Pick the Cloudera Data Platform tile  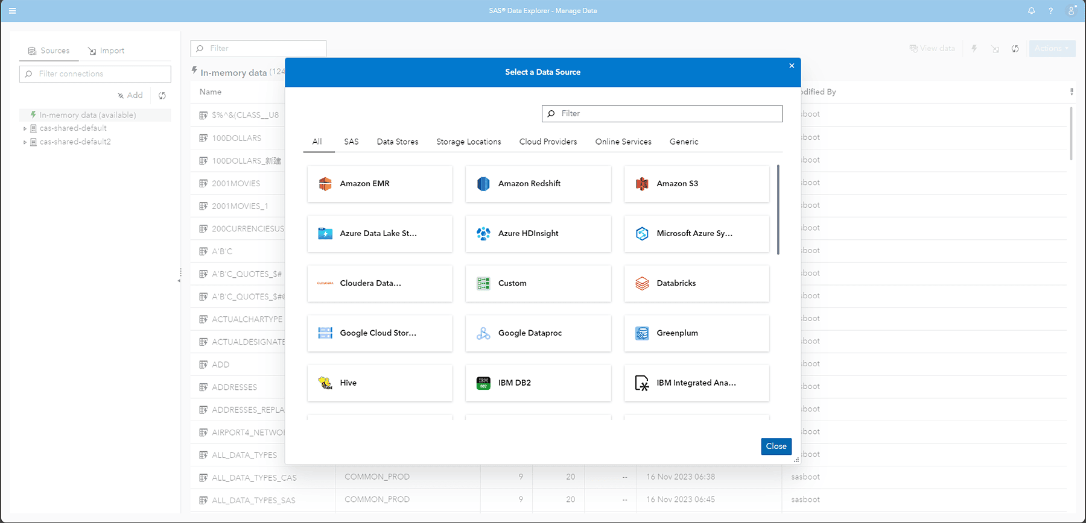380,283
